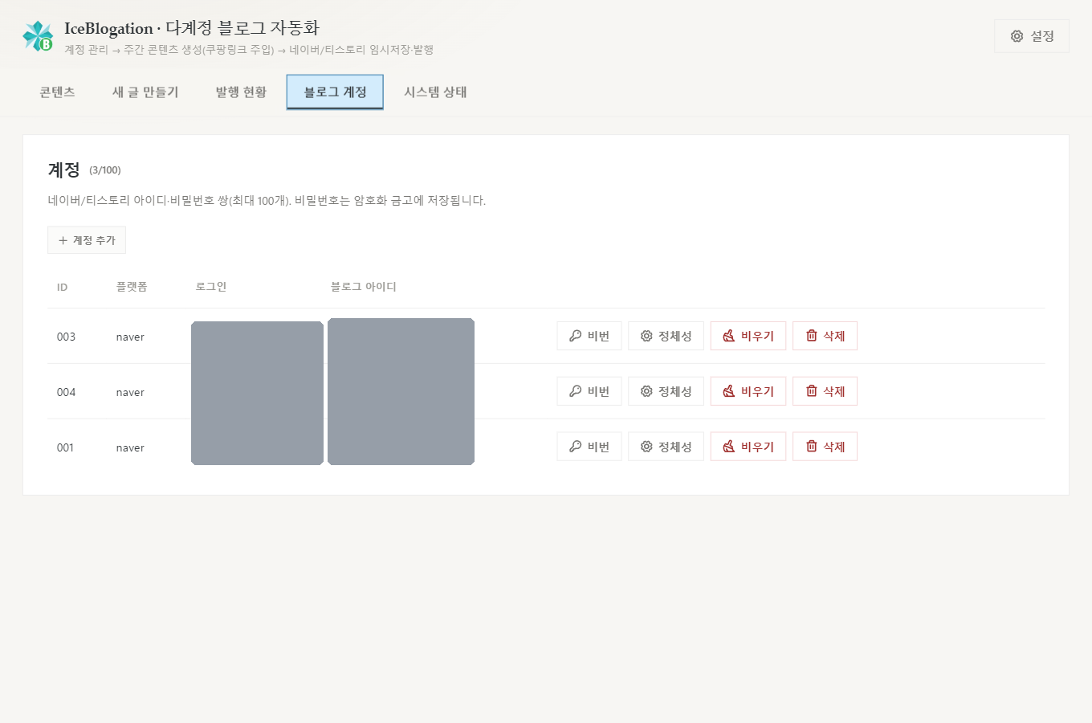
Task: Click naver platform cell in row 001
Action: [x=130, y=448]
